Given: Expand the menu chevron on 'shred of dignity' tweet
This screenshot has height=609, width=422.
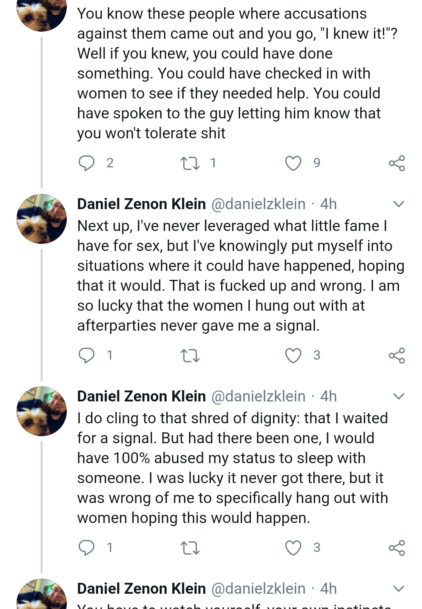Looking at the screenshot, I should coord(398,396).
